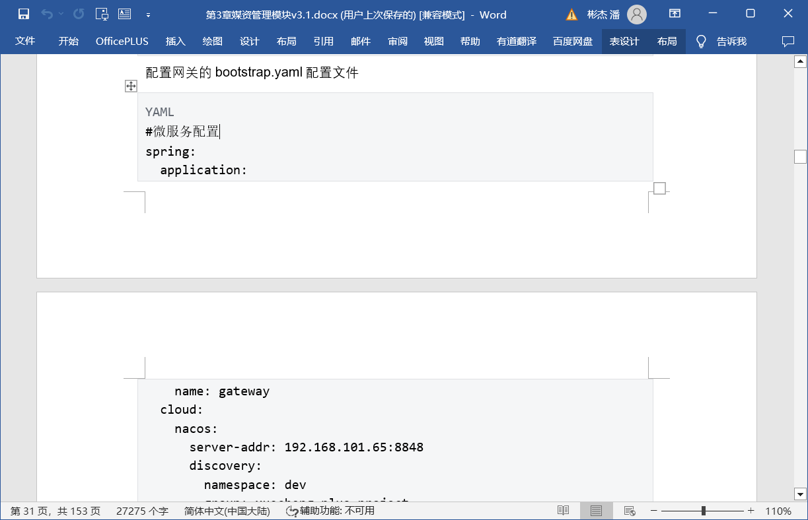Open the 绘图 ribbon tab
Image resolution: width=808 pixels, height=520 pixels.
213,41
